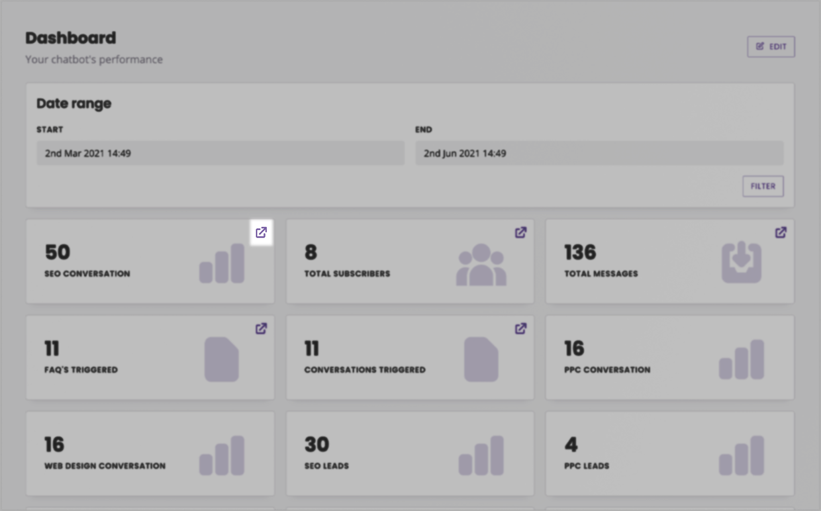Click the inbox download icon in Total Messages card
Image resolution: width=821 pixels, height=511 pixels.
(742, 263)
